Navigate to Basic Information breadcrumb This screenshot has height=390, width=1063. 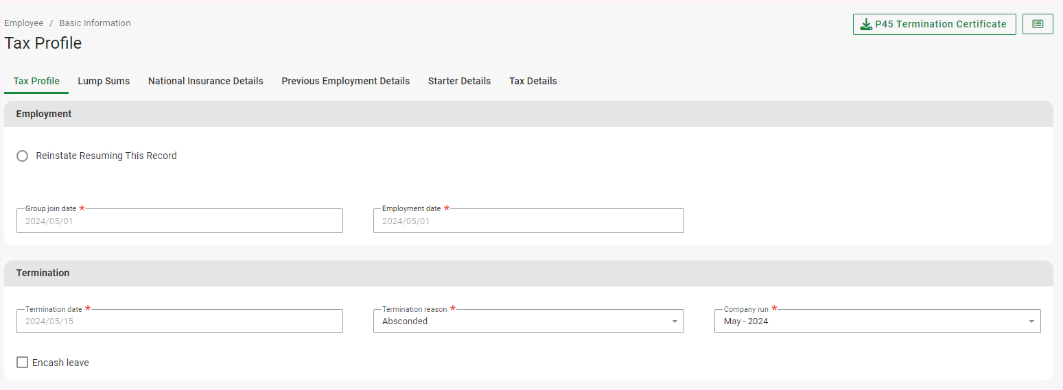tap(95, 23)
